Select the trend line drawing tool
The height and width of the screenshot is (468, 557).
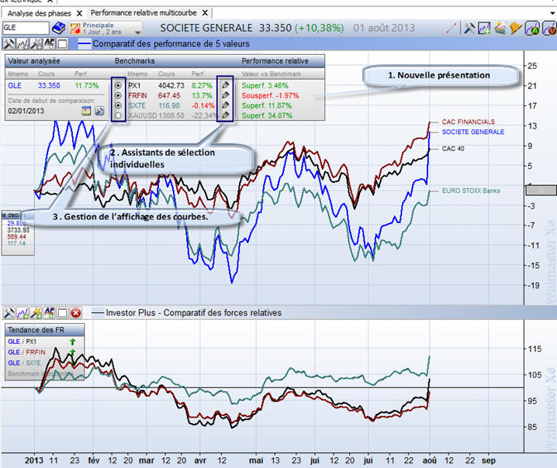coord(451,28)
